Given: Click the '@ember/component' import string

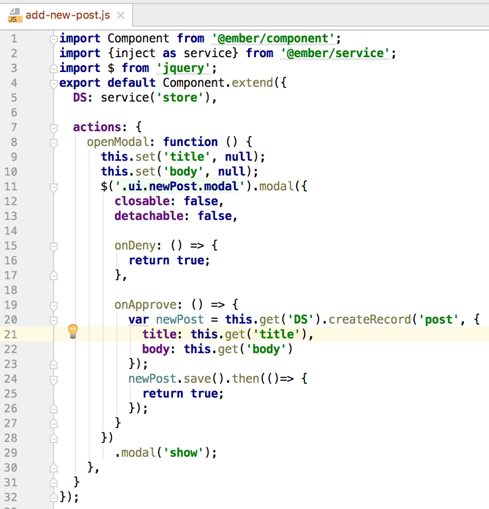Looking at the screenshot, I should click(x=273, y=39).
